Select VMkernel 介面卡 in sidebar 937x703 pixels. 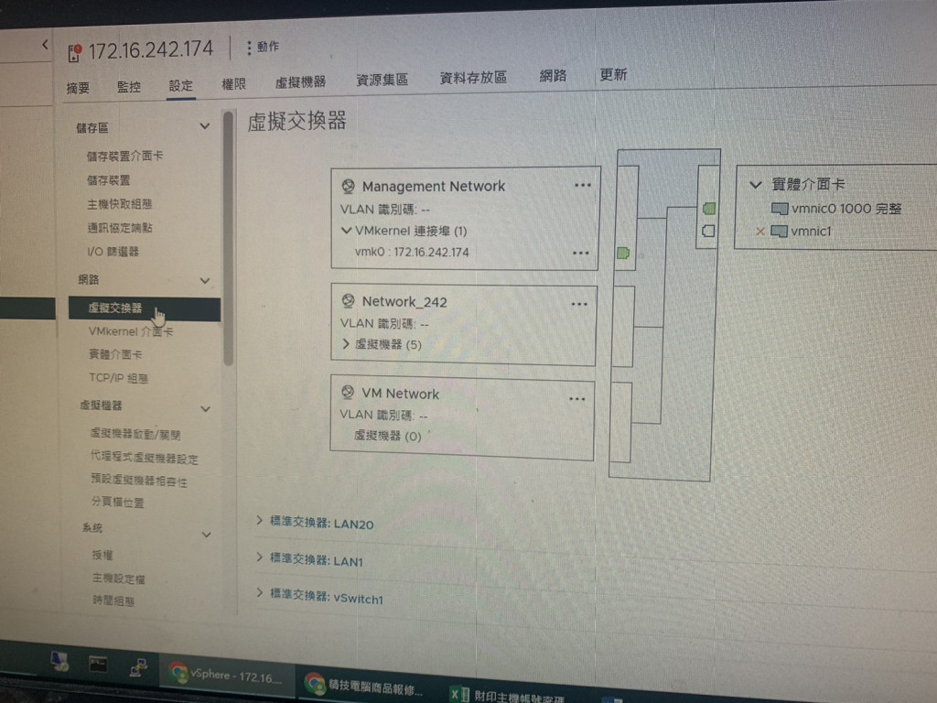(x=131, y=331)
